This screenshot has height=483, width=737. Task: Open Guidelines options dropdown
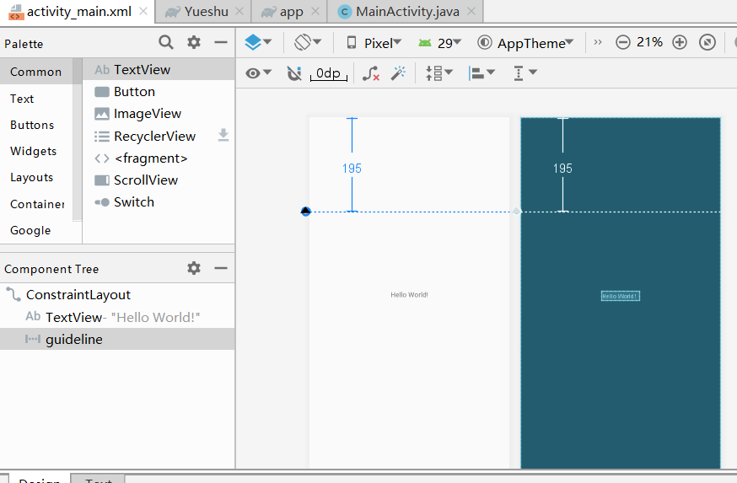pyautogui.click(x=525, y=73)
